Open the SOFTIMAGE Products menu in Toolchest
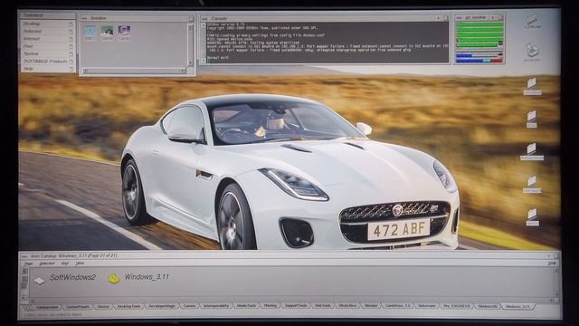 [47, 62]
